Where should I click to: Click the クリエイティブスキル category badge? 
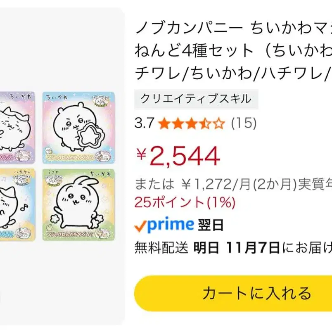(196, 99)
